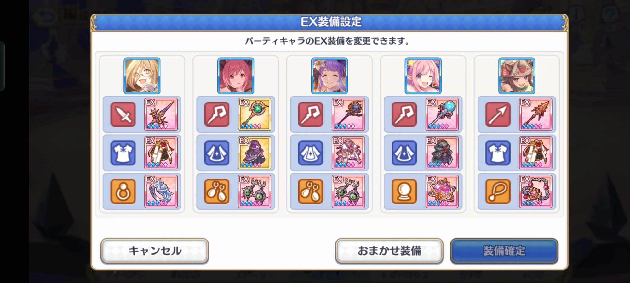630x283 pixels.
Task: Open the hat character's EX flame spear weapon
Action: click(x=535, y=114)
